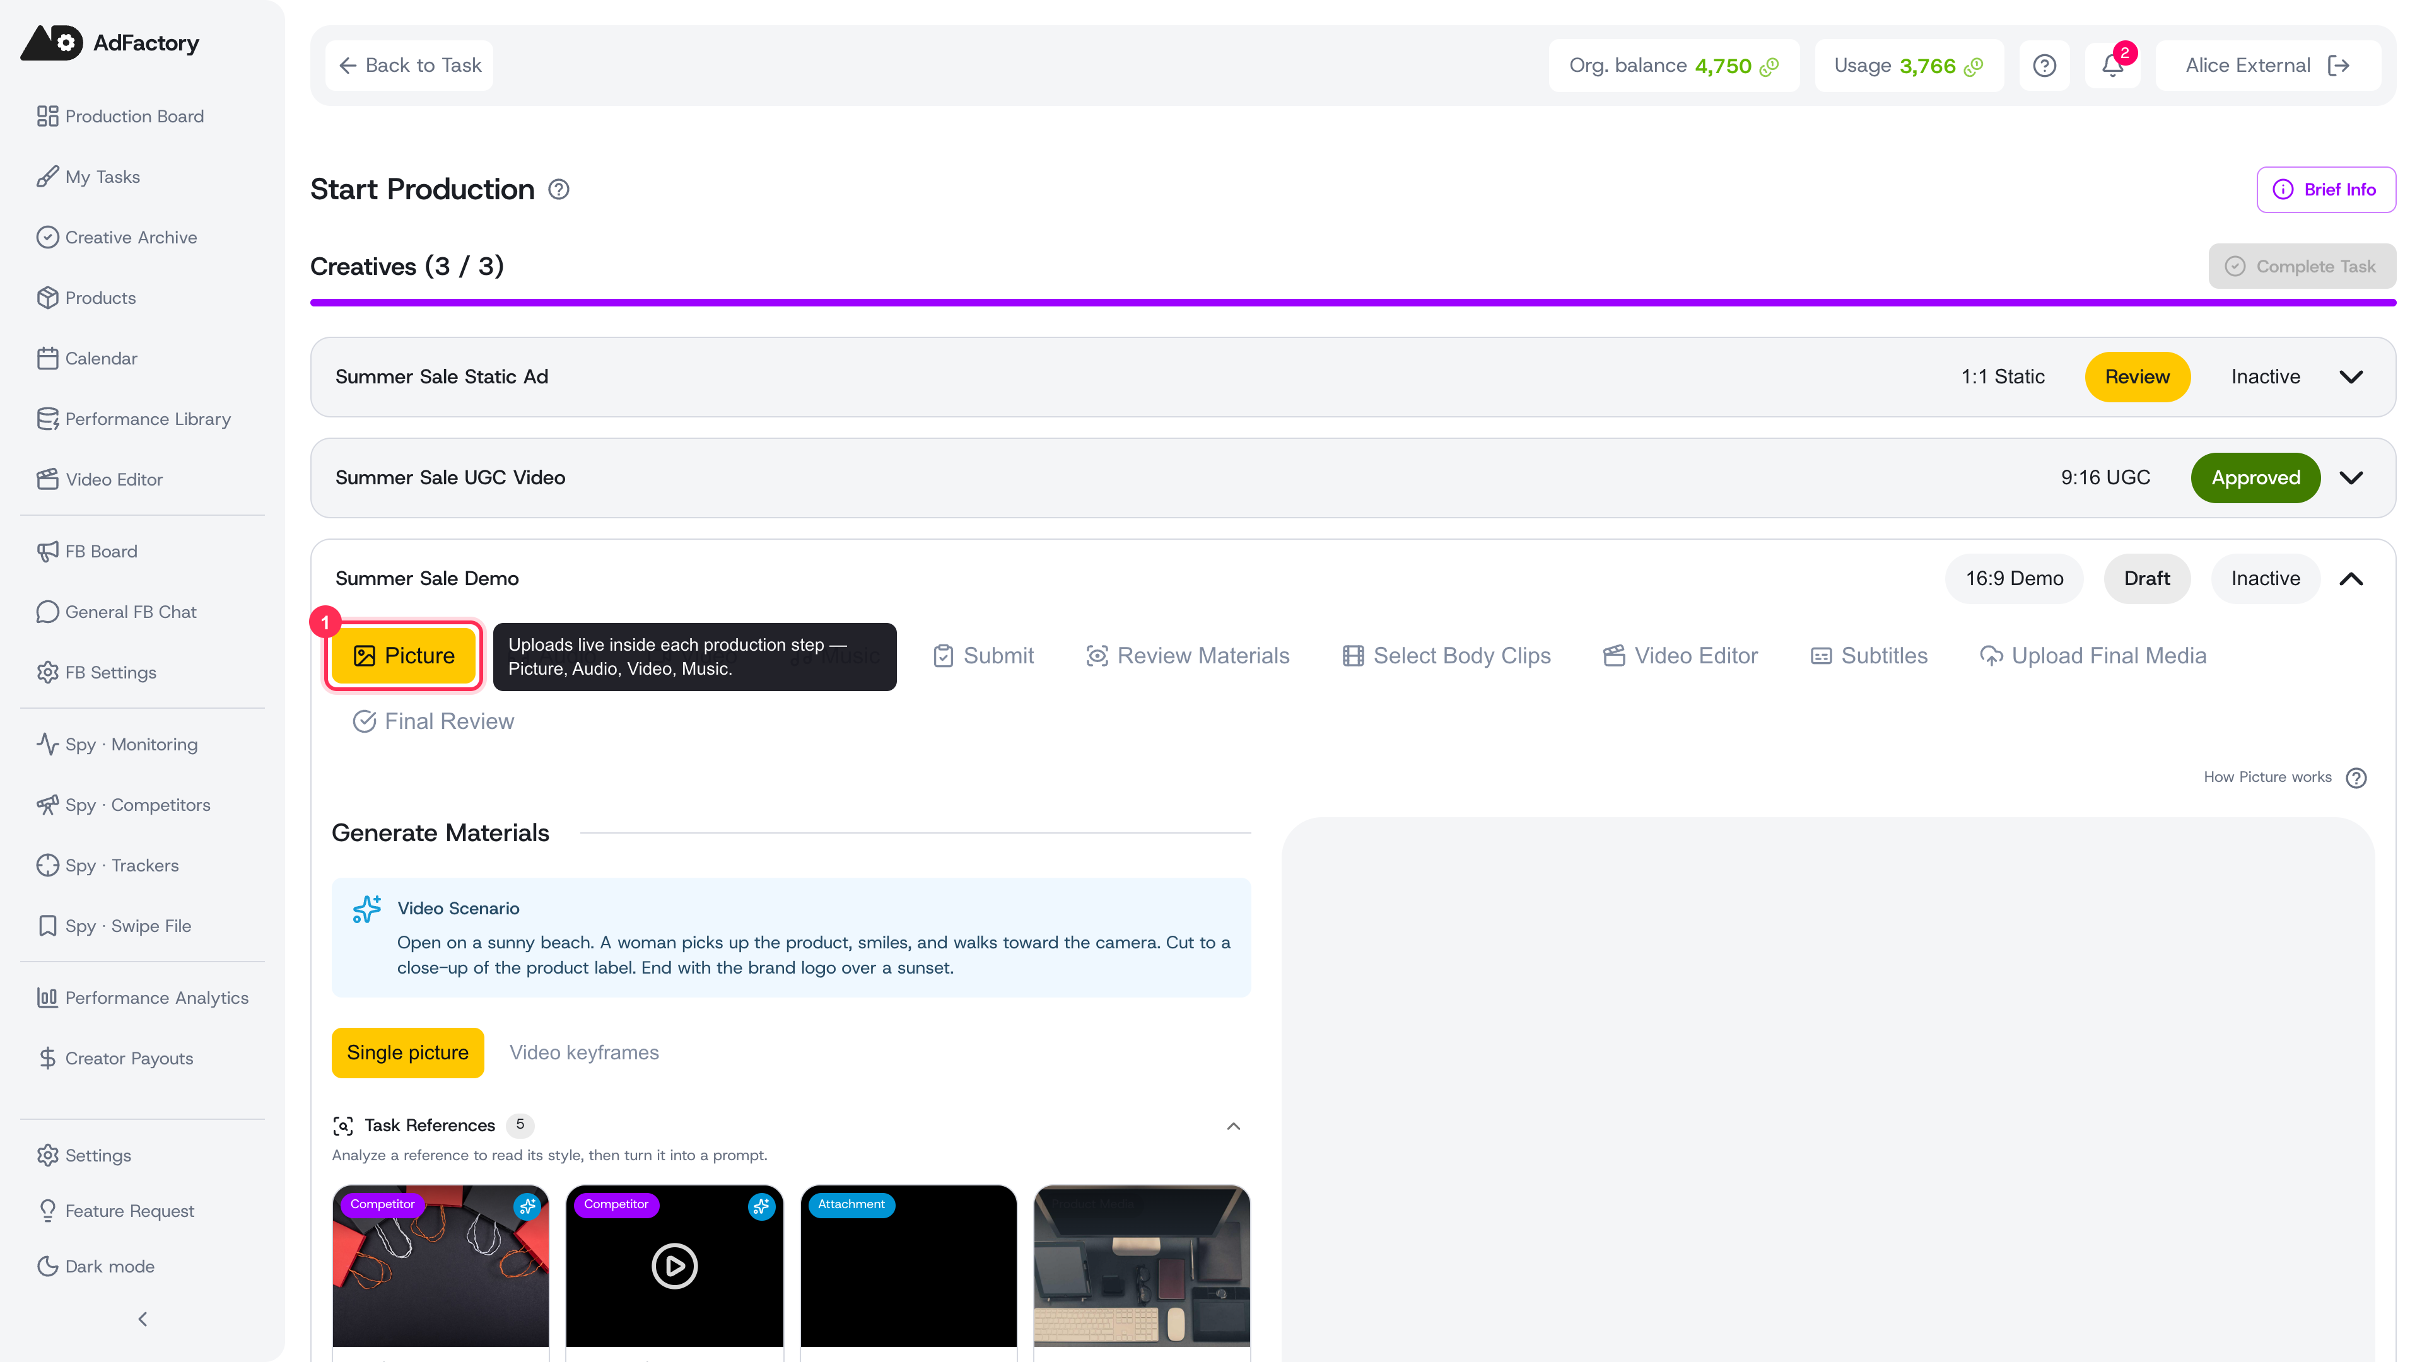Go to Submit step

coord(983,656)
